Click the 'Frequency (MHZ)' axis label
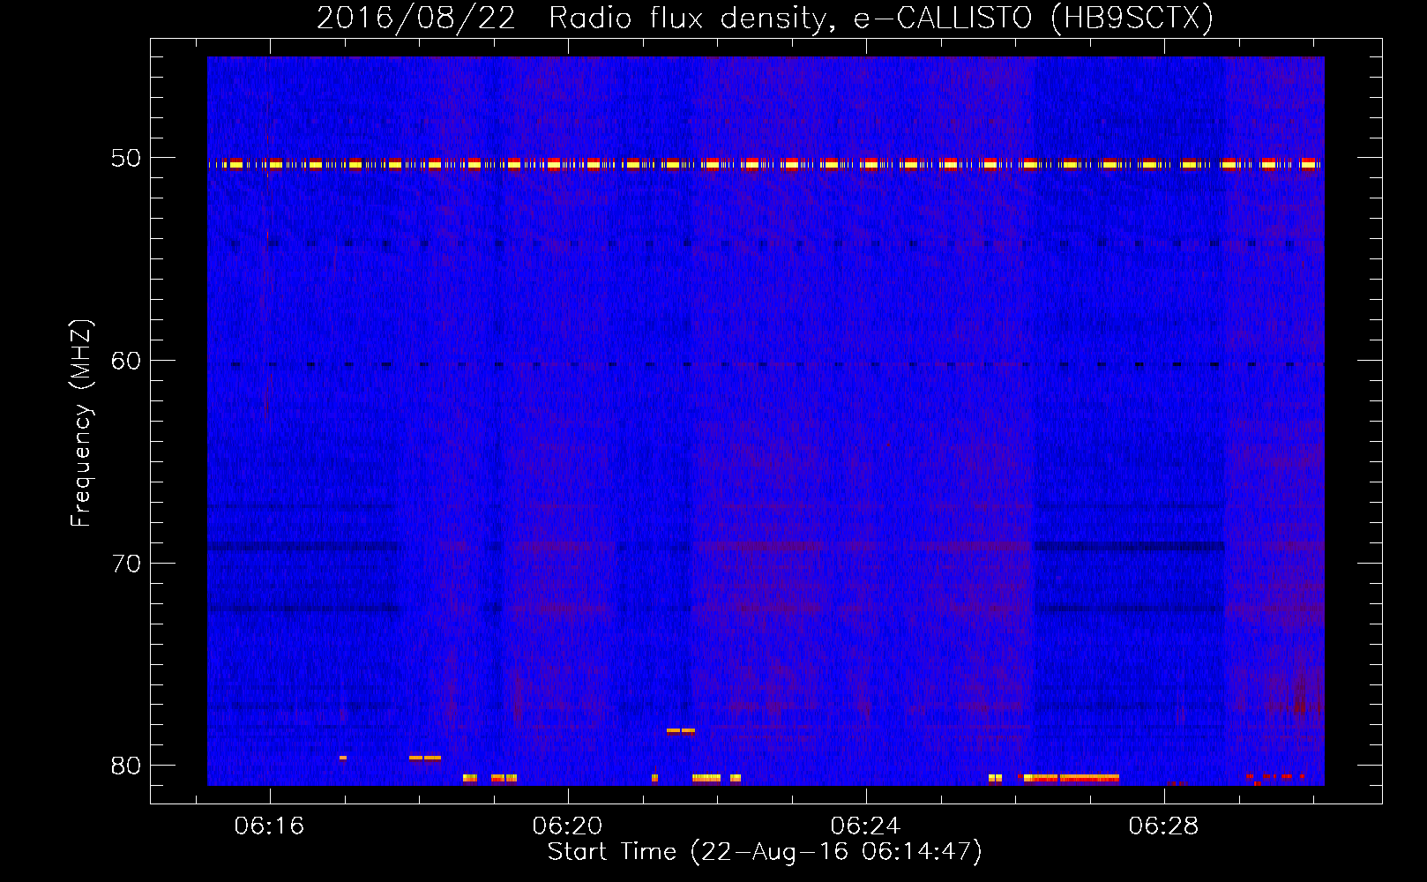 tap(80, 423)
